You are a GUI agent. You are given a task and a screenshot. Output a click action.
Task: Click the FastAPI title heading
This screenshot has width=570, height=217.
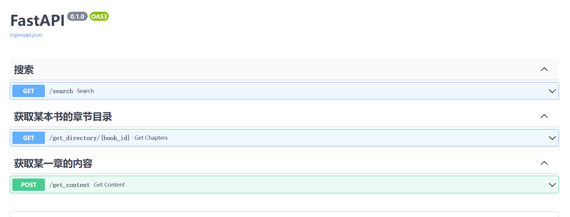click(x=37, y=21)
